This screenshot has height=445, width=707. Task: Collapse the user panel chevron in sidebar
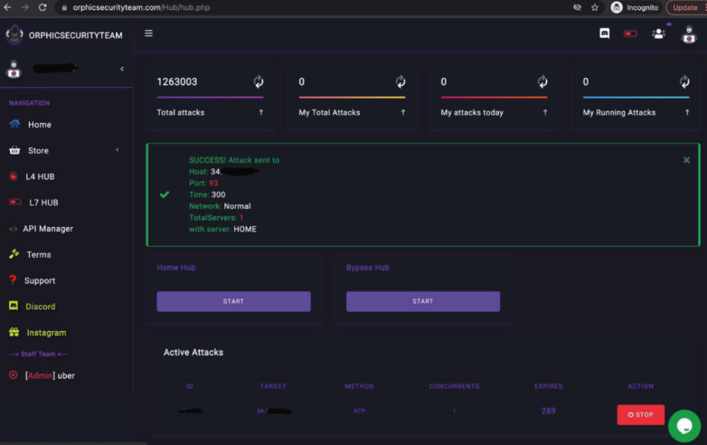pos(122,69)
